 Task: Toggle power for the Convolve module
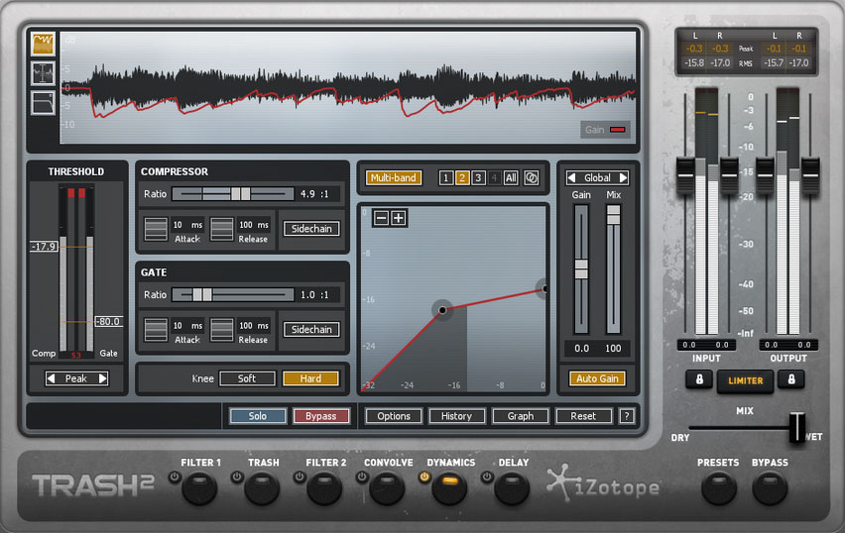(x=362, y=477)
